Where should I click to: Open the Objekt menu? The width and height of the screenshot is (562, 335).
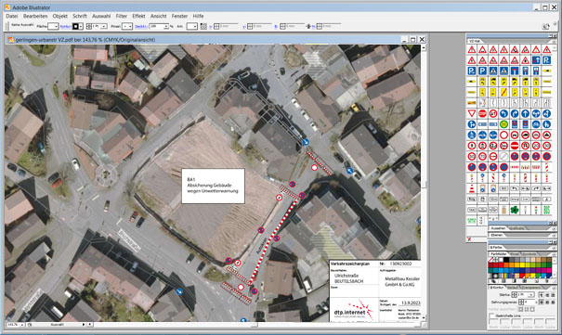click(x=59, y=16)
